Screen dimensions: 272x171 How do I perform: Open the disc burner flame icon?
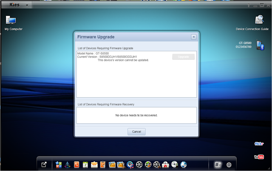[x=166, y=165]
